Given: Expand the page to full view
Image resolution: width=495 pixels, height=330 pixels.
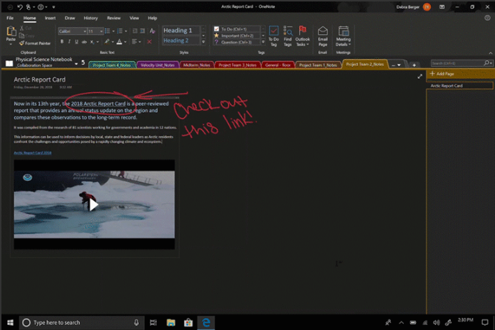Looking at the screenshot, I should (x=419, y=76).
